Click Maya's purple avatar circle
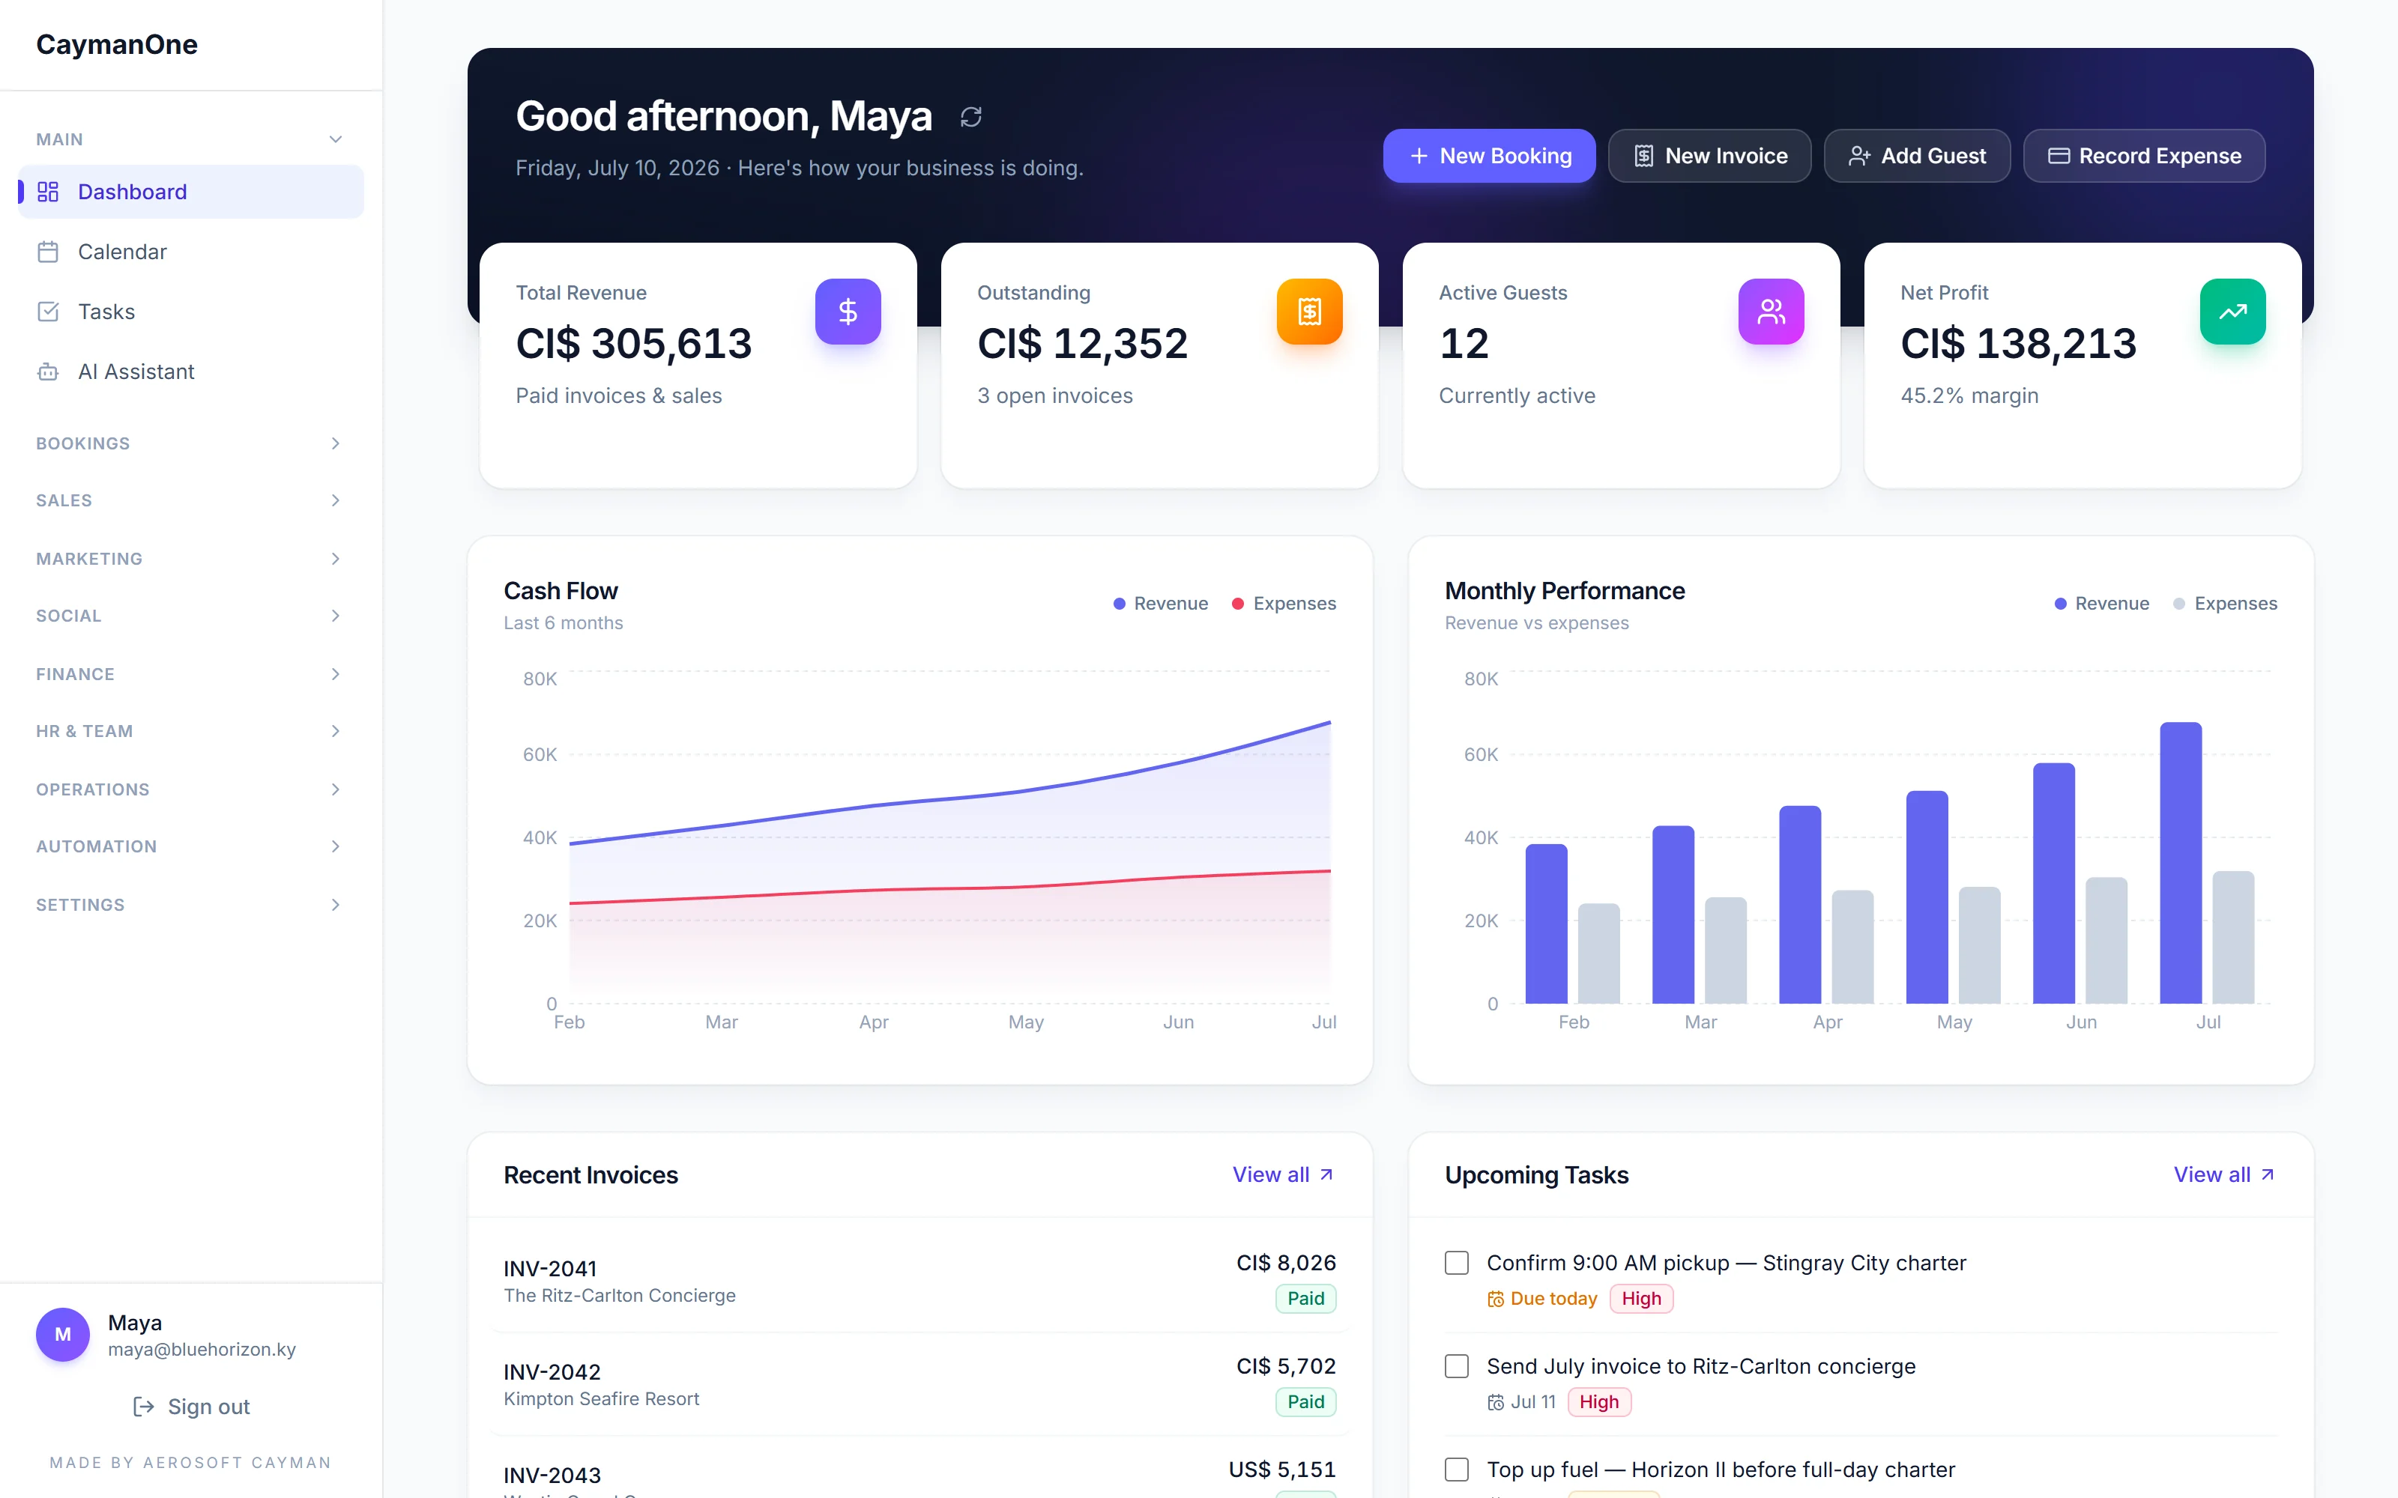The image size is (2398, 1498). coord(62,1335)
